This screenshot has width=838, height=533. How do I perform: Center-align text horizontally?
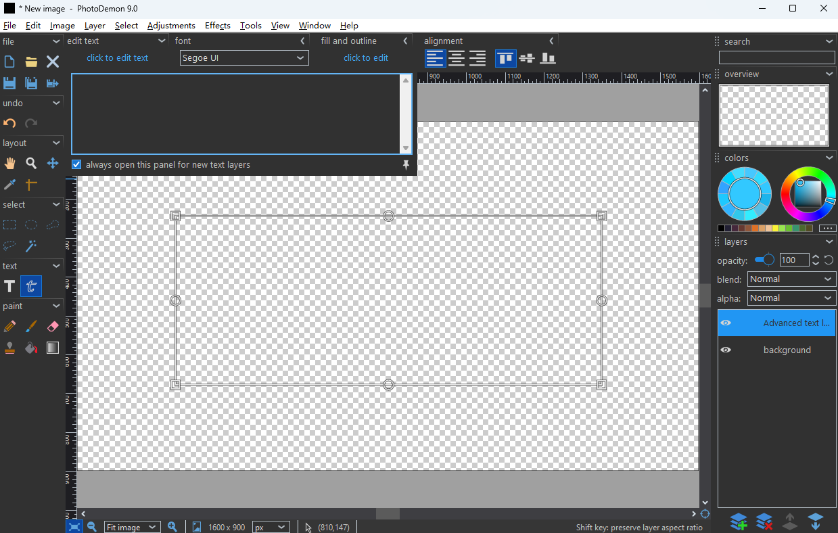(457, 58)
